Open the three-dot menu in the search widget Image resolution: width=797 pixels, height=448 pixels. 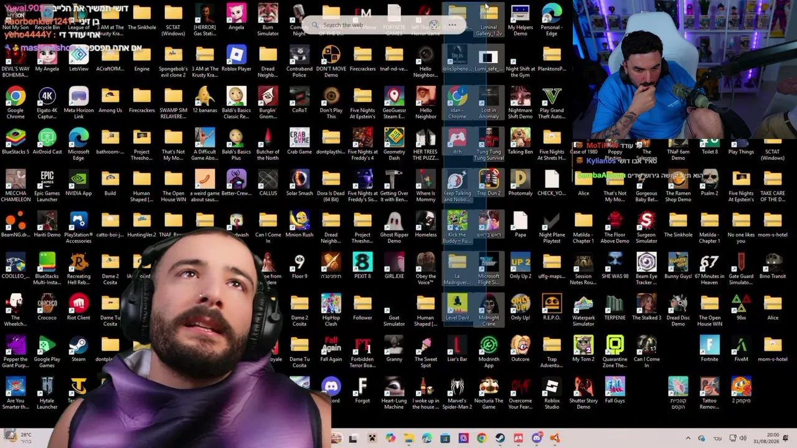pyautogui.click(x=453, y=25)
